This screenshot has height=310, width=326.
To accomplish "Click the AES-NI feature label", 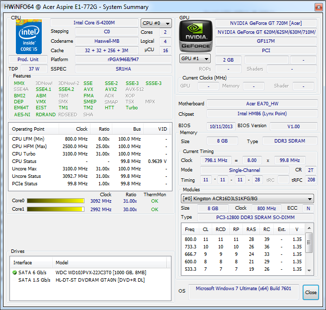I will point(22,114).
